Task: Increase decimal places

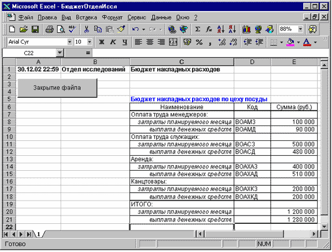Action: (x=222, y=42)
